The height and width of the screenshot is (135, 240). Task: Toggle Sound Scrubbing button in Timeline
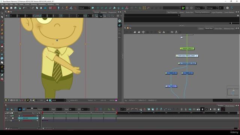(x=24, y=109)
